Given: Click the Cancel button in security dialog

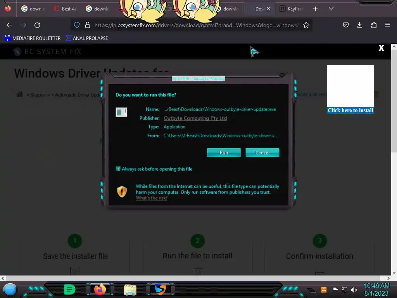Looking at the screenshot, I should [262, 152].
